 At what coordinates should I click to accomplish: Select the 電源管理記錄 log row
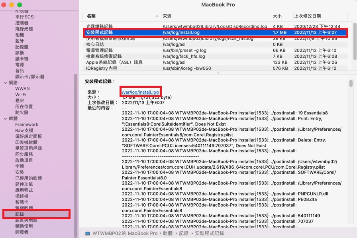(x=216, y=50)
